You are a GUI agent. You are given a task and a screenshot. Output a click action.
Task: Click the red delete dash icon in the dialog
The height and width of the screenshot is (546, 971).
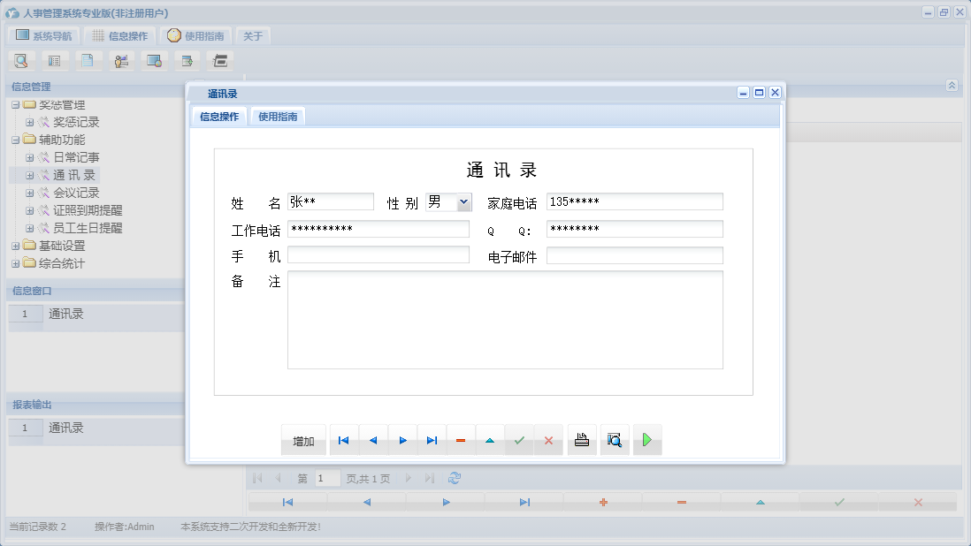pos(461,439)
